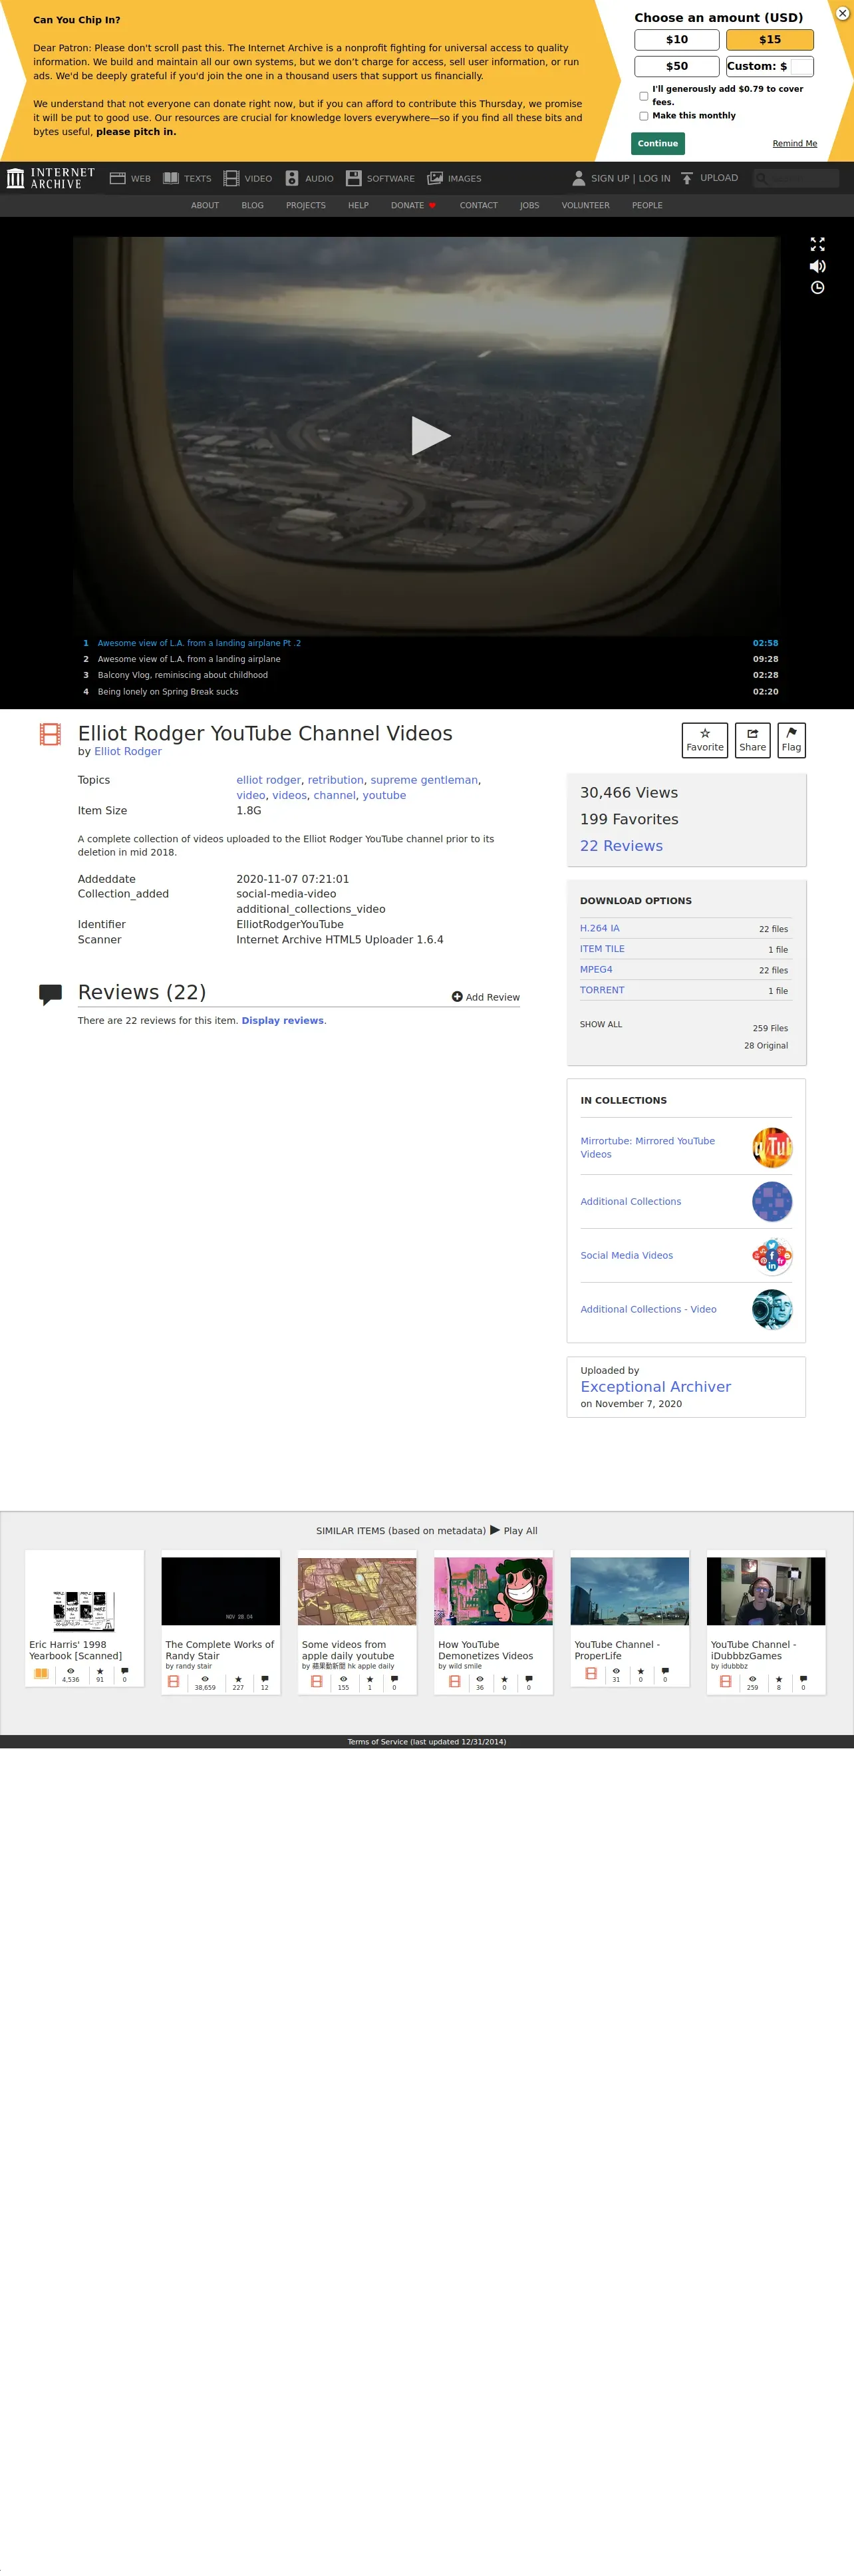Open the PROJECTS menu item
This screenshot has width=854, height=2576.
pos(306,206)
